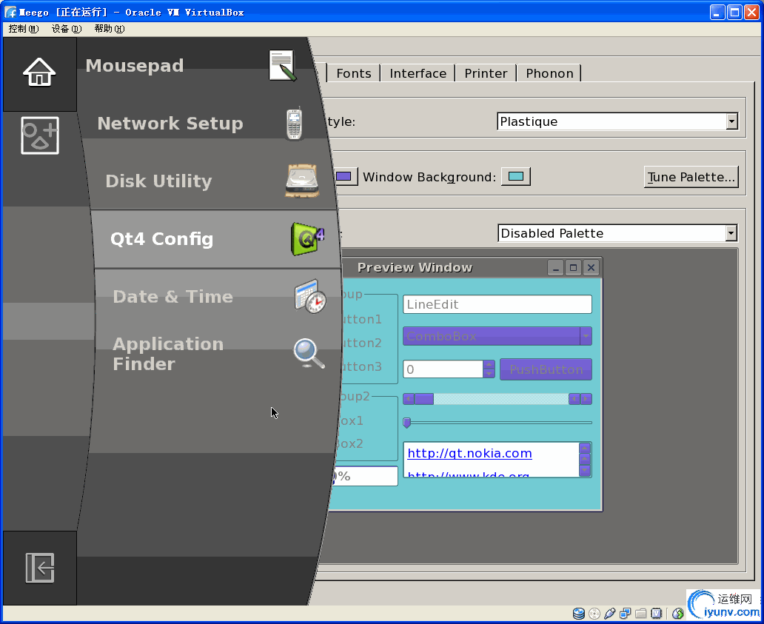Maximize the Preview Window

coord(574,267)
